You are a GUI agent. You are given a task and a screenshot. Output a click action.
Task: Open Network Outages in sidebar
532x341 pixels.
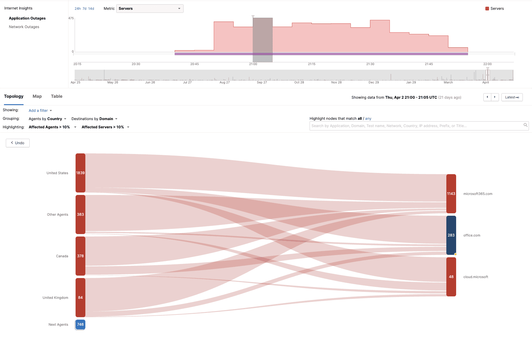pos(24,27)
